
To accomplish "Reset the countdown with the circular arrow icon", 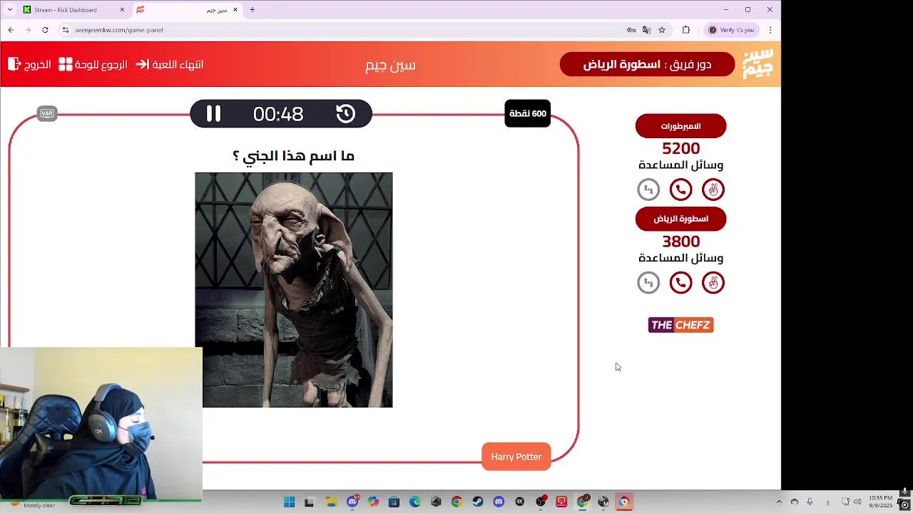I will (346, 114).
